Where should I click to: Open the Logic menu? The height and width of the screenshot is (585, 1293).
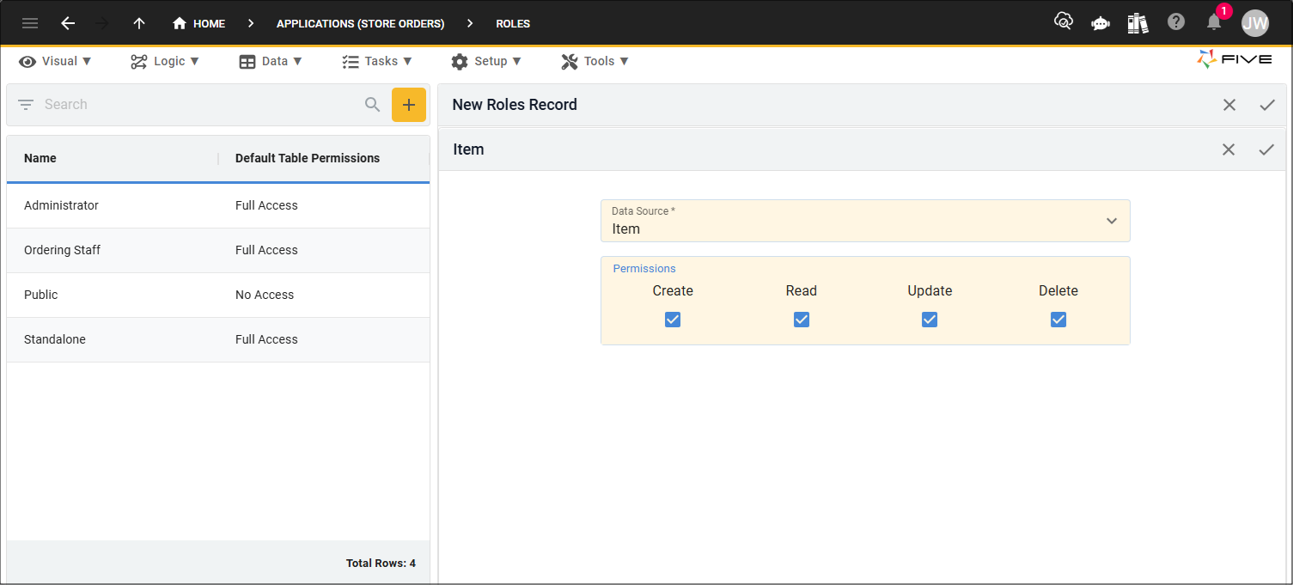pos(165,61)
